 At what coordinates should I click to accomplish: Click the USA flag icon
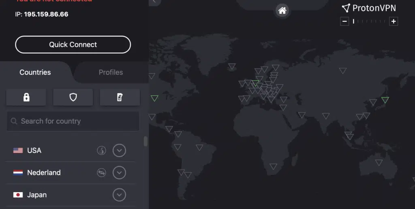[18, 150]
